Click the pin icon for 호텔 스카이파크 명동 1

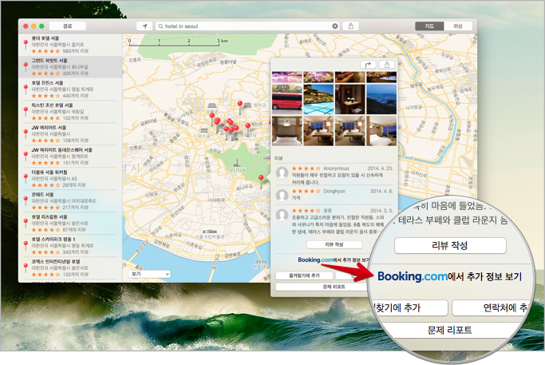pyautogui.click(x=26, y=245)
